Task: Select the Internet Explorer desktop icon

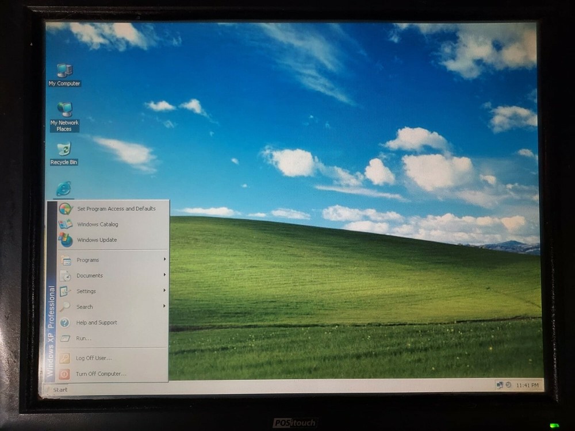Action: click(64, 189)
